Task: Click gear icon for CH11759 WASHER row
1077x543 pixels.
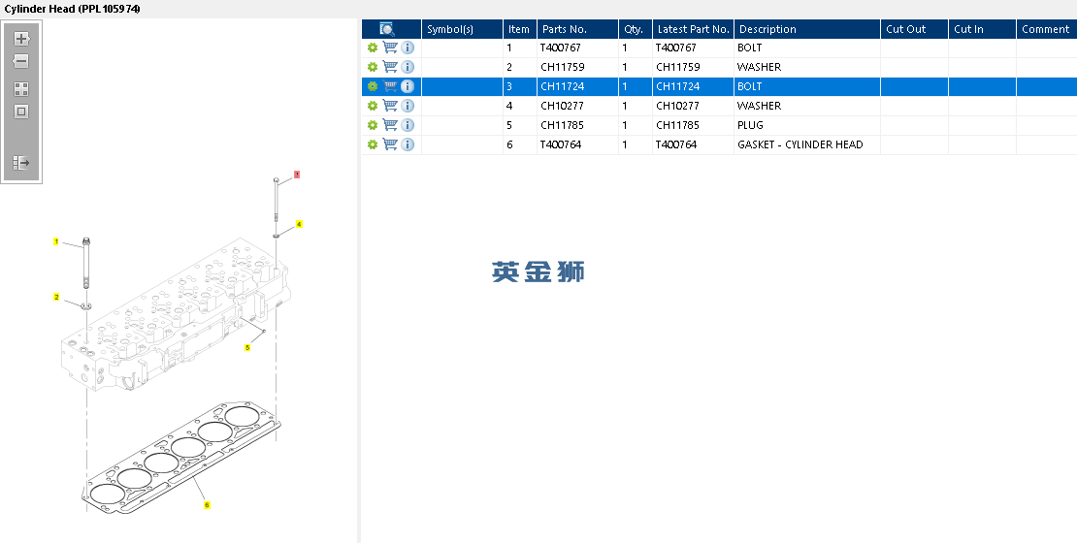Action: pyautogui.click(x=373, y=67)
